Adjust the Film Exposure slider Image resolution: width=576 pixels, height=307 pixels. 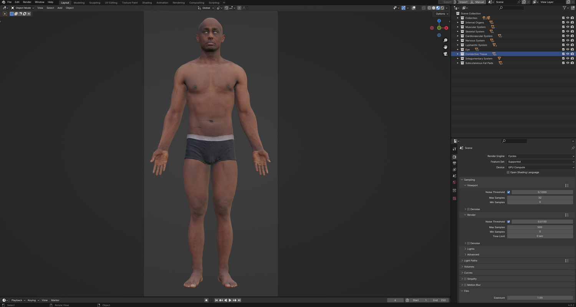click(540, 298)
